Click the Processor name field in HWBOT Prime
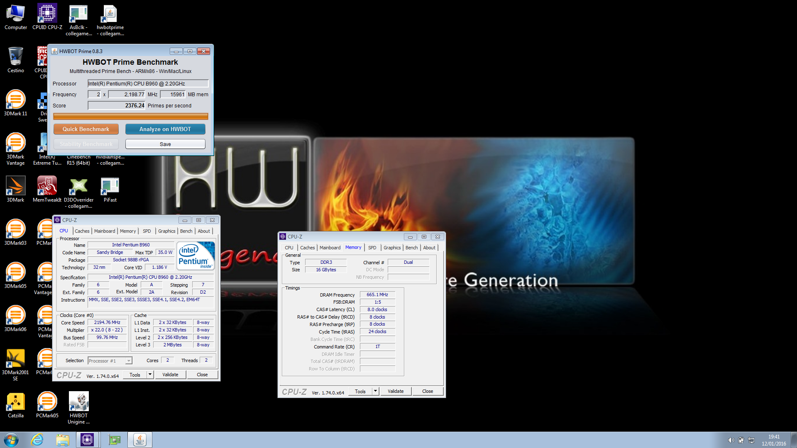Viewport: 797px width, 448px height. click(148, 83)
